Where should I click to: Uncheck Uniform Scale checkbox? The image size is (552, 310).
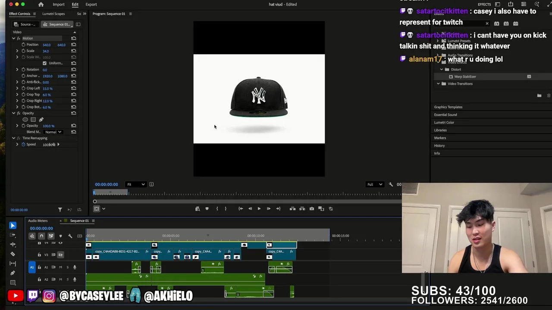click(x=44, y=63)
